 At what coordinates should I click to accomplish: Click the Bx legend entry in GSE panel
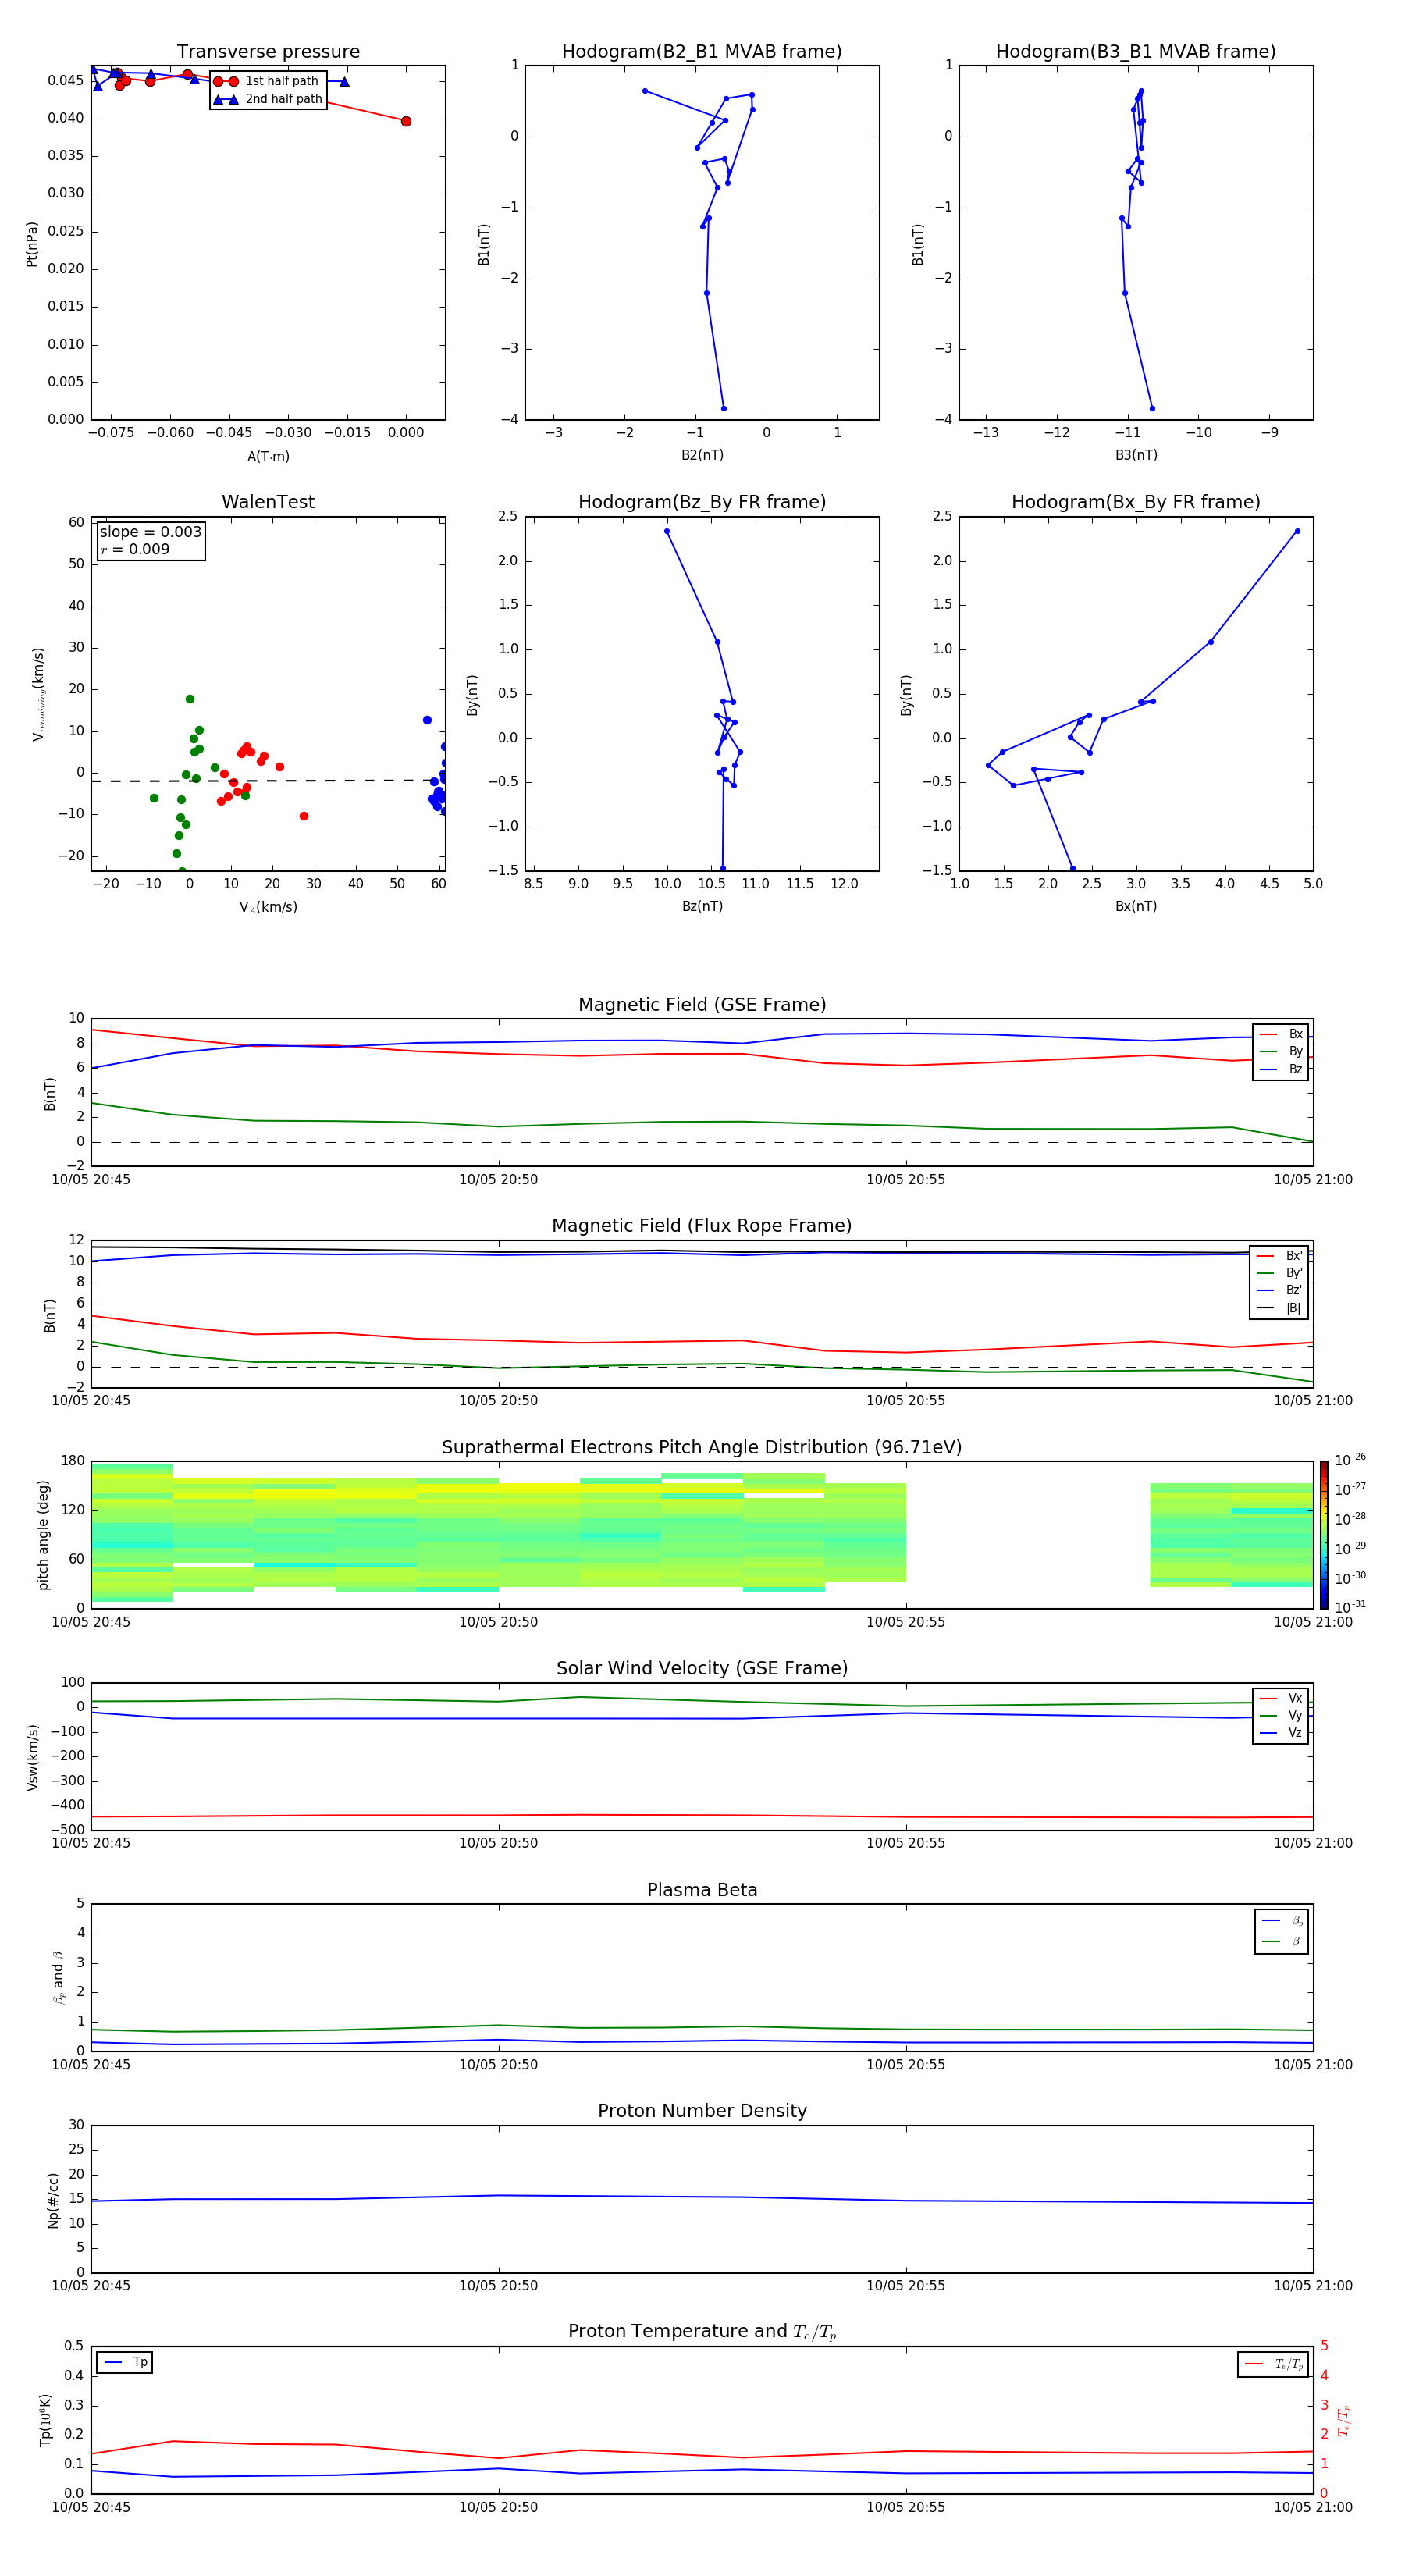pos(1281,1034)
